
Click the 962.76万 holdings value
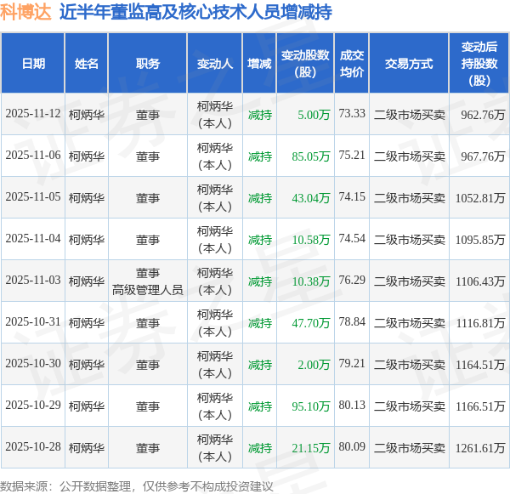pos(483,114)
